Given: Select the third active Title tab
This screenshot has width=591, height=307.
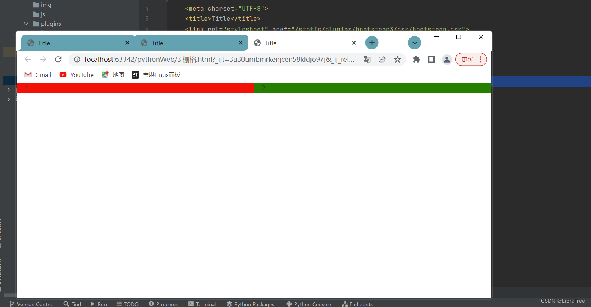Looking at the screenshot, I should 304,43.
